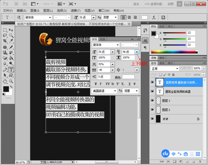Open the leading 48 点 dropdown
The image size is (208, 165).
[137, 52]
